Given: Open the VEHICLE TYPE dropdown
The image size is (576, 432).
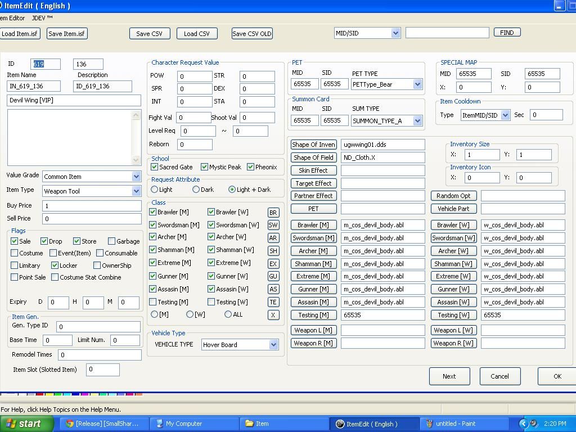Looking at the screenshot, I should tap(273, 345).
